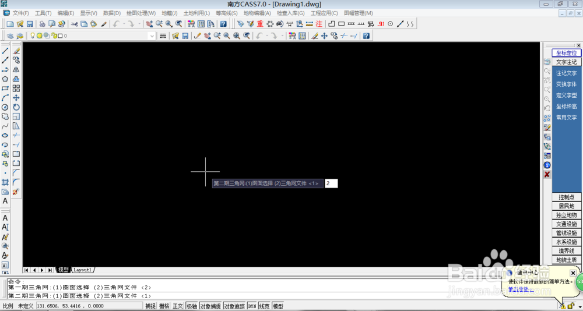Click the 水系设施 panel button

566,242
